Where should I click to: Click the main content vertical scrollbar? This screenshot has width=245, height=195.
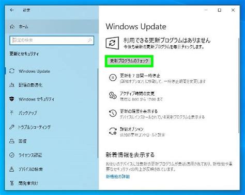click(239, 85)
